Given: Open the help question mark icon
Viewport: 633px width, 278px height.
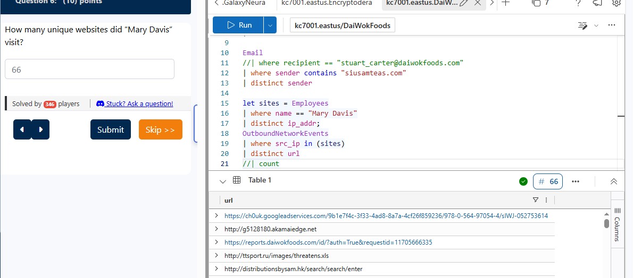Looking at the screenshot, I should [579, 3].
